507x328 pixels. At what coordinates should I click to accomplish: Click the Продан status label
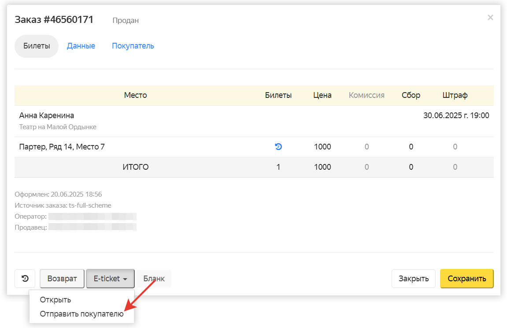click(x=126, y=21)
